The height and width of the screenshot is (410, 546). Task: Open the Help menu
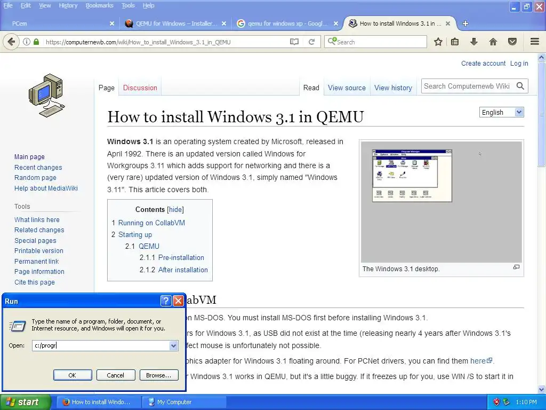(x=148, y=5)
